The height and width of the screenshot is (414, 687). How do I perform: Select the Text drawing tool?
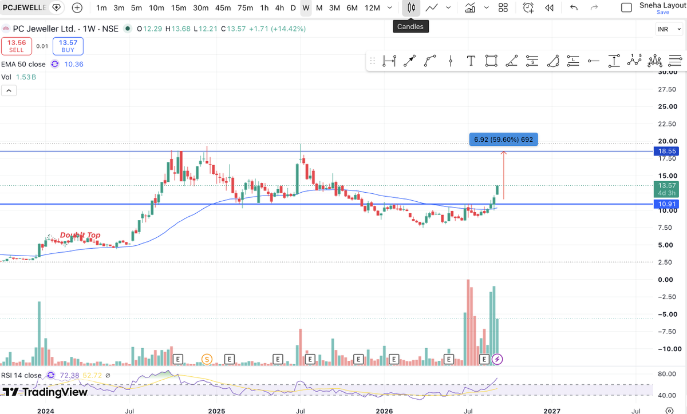[471, 61]
